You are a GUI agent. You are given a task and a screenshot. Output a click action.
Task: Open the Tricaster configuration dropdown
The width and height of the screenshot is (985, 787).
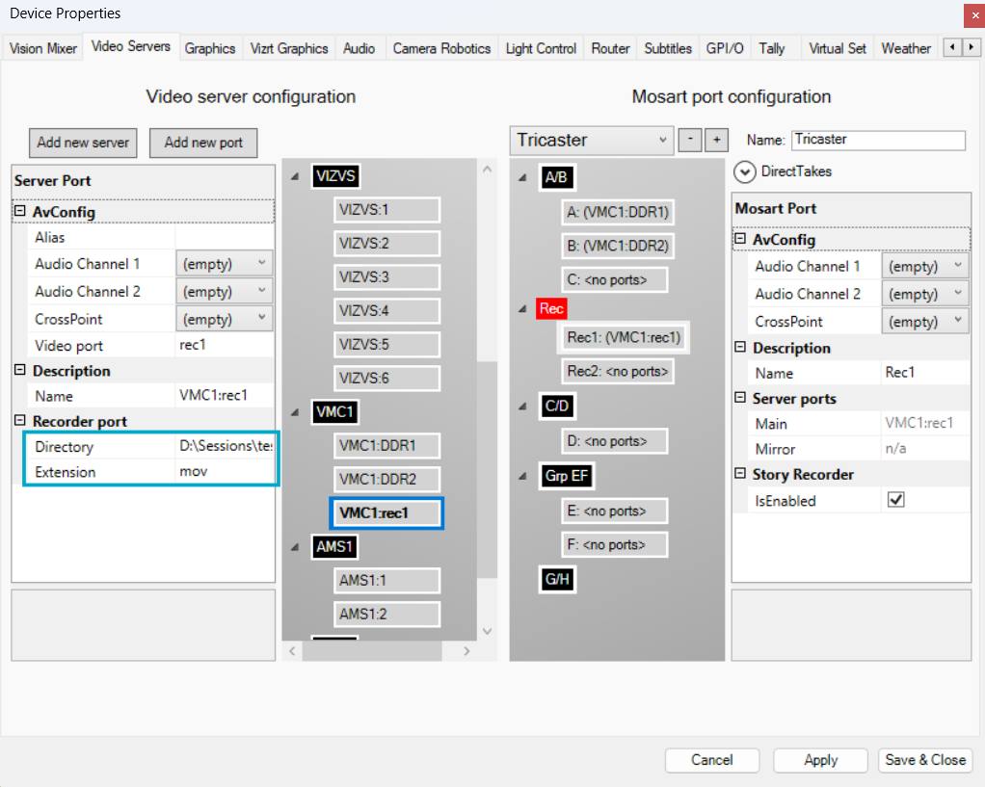tap(592, 140)
